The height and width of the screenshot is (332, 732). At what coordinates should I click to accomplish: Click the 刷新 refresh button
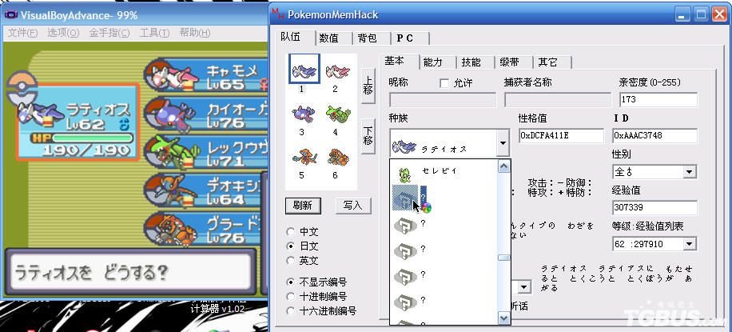[303, 206]
